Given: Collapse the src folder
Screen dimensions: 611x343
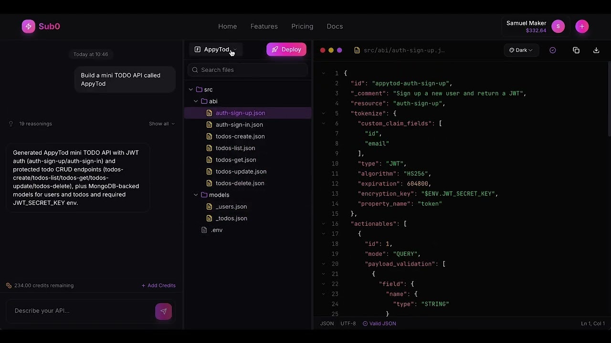Looking at the screenshot, I should coord(191,90).
